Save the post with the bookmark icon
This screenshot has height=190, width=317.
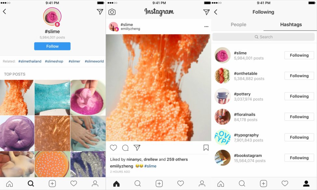pos(206,148)
